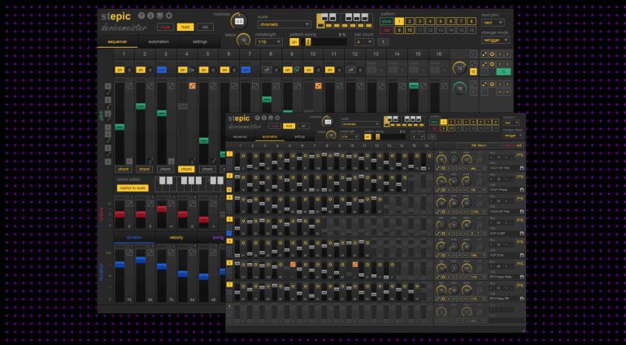Click the rootnote c3 knob

click(239, 21)
